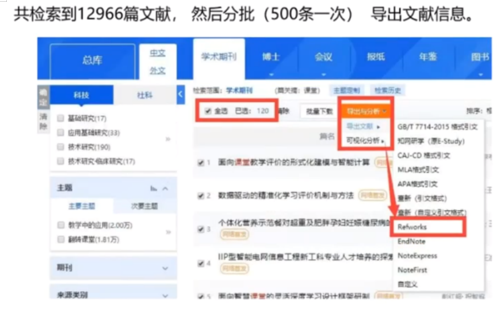Tick the 全选 checkbox
Screen dimensions: 498x311
(x=208, y=111)
